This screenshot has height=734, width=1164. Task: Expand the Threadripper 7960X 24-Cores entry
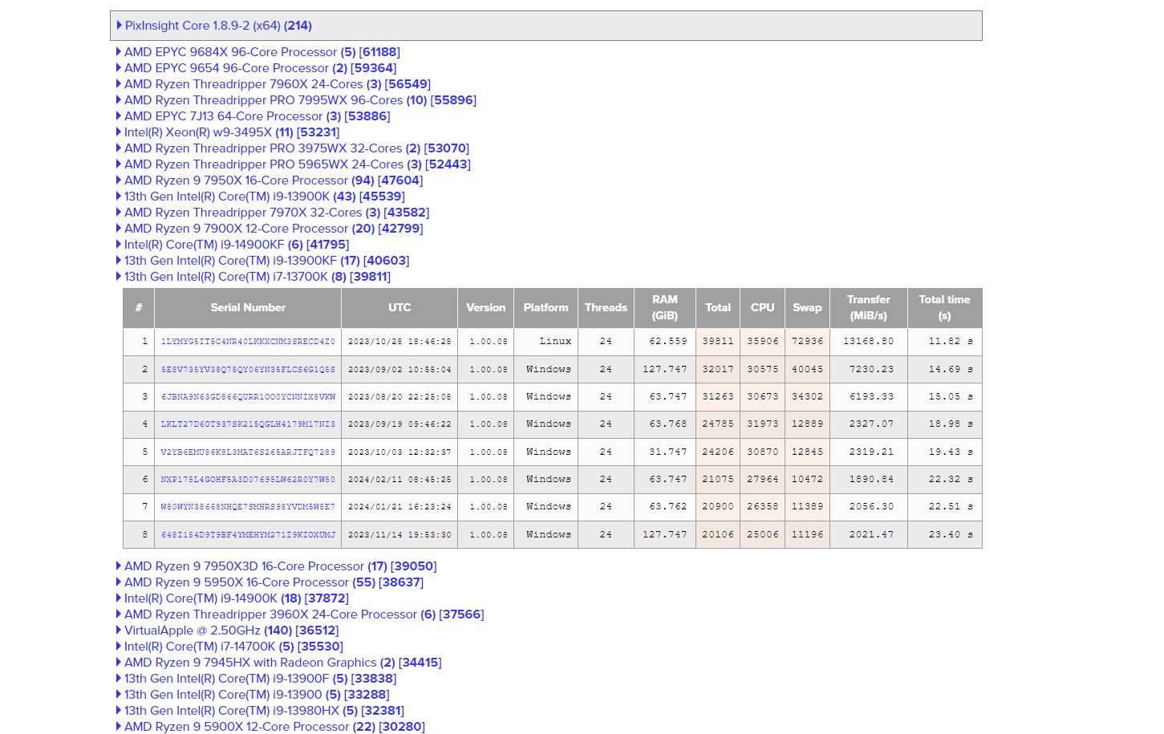(273, 84)
